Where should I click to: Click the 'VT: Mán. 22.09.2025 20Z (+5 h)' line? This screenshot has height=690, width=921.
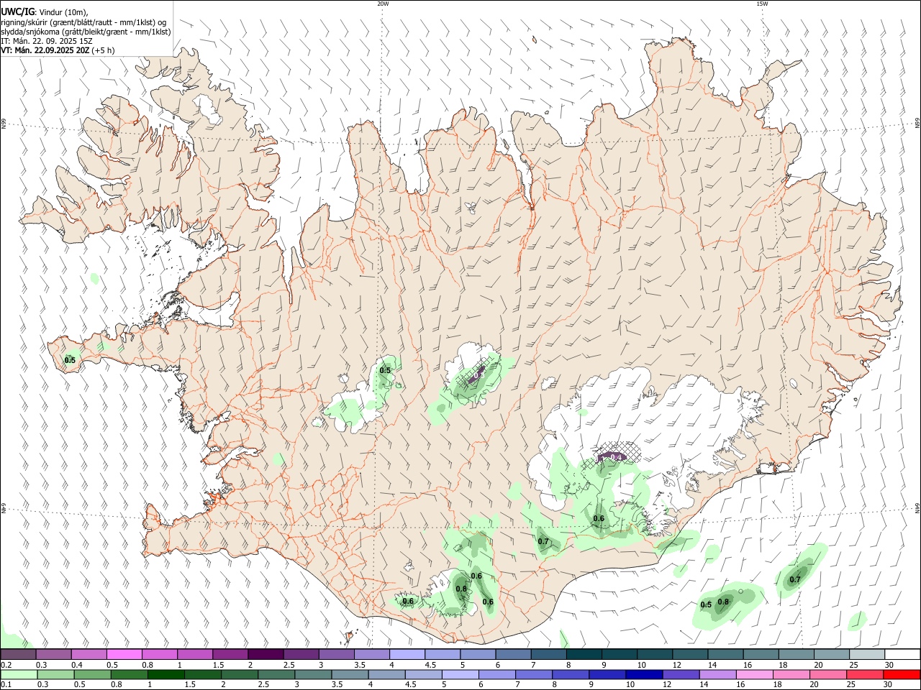(58, 50)
